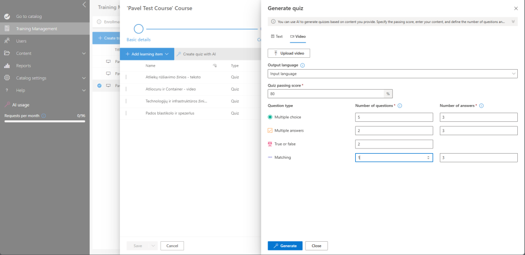Click the Multiple choice radio icon
The image size is (525, 255).
(x=270, y=117)
